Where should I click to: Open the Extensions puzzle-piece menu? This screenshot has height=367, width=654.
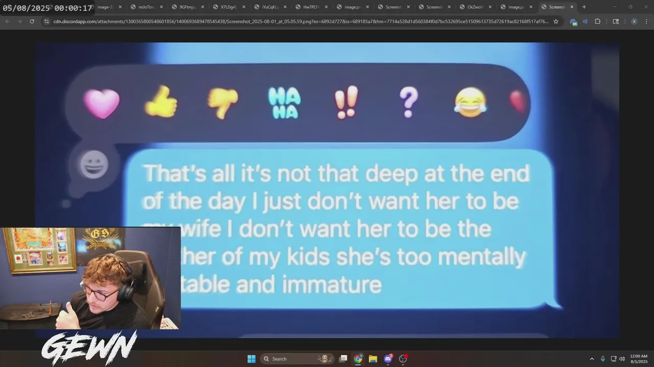(597, 21)
